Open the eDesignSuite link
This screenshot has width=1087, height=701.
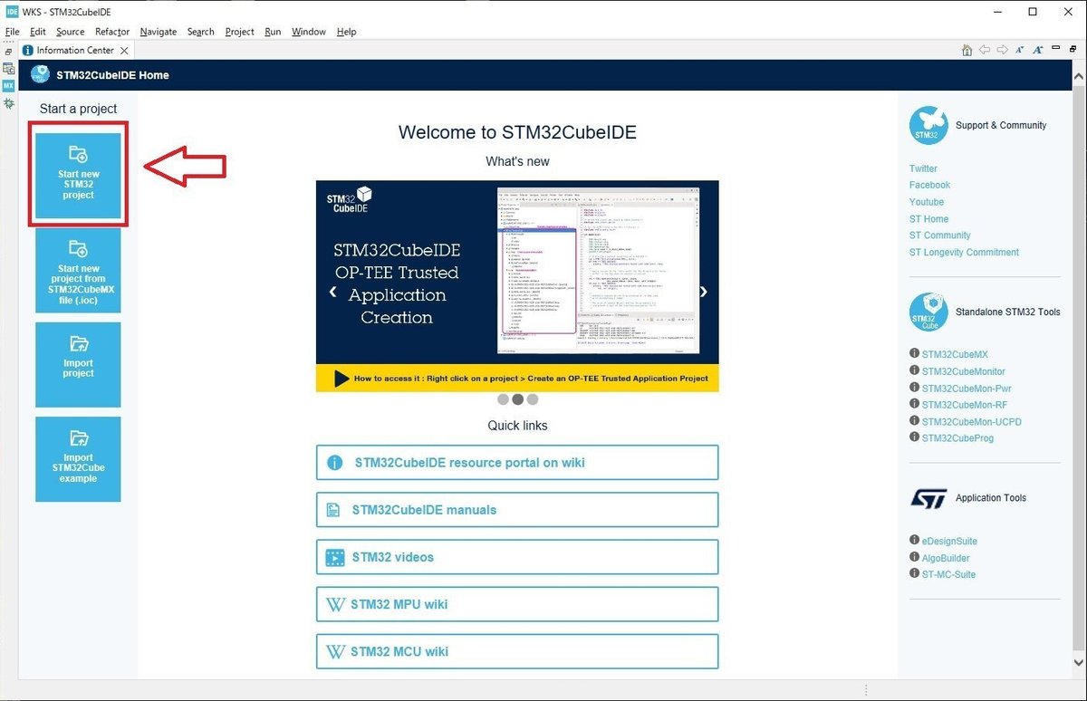(949, 542)
